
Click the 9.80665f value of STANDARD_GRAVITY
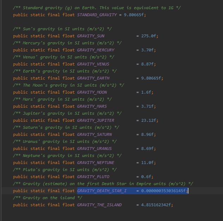tap(134, 15)
